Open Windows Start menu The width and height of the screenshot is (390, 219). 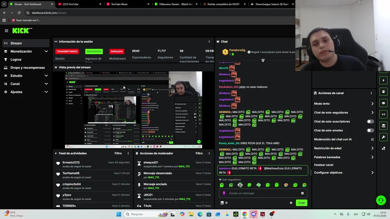click(119, 214)
